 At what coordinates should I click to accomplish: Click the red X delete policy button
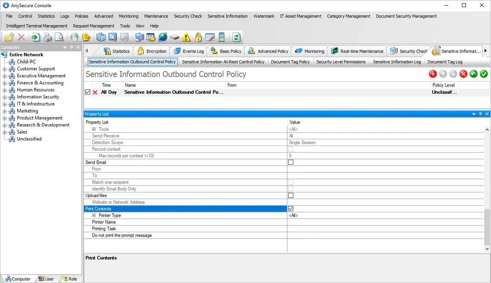click(x=463, y=74)
